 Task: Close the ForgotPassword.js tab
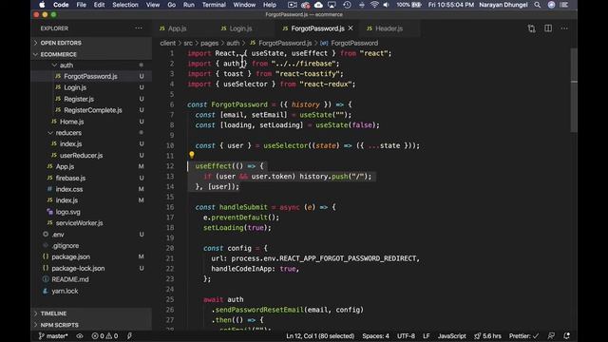tap(351, 28)
